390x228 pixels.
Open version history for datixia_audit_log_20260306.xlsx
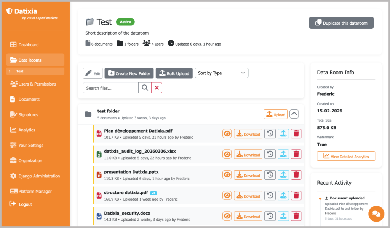click(x=270, y=154)
